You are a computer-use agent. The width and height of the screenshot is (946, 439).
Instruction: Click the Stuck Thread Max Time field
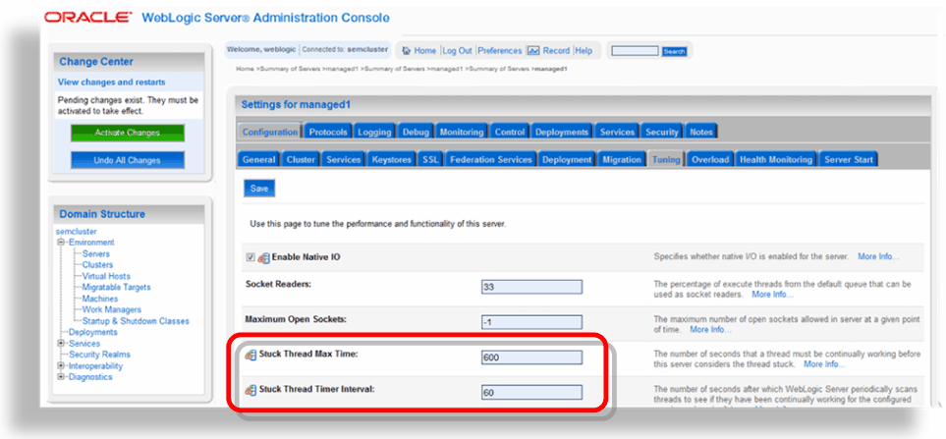(531, 357)
